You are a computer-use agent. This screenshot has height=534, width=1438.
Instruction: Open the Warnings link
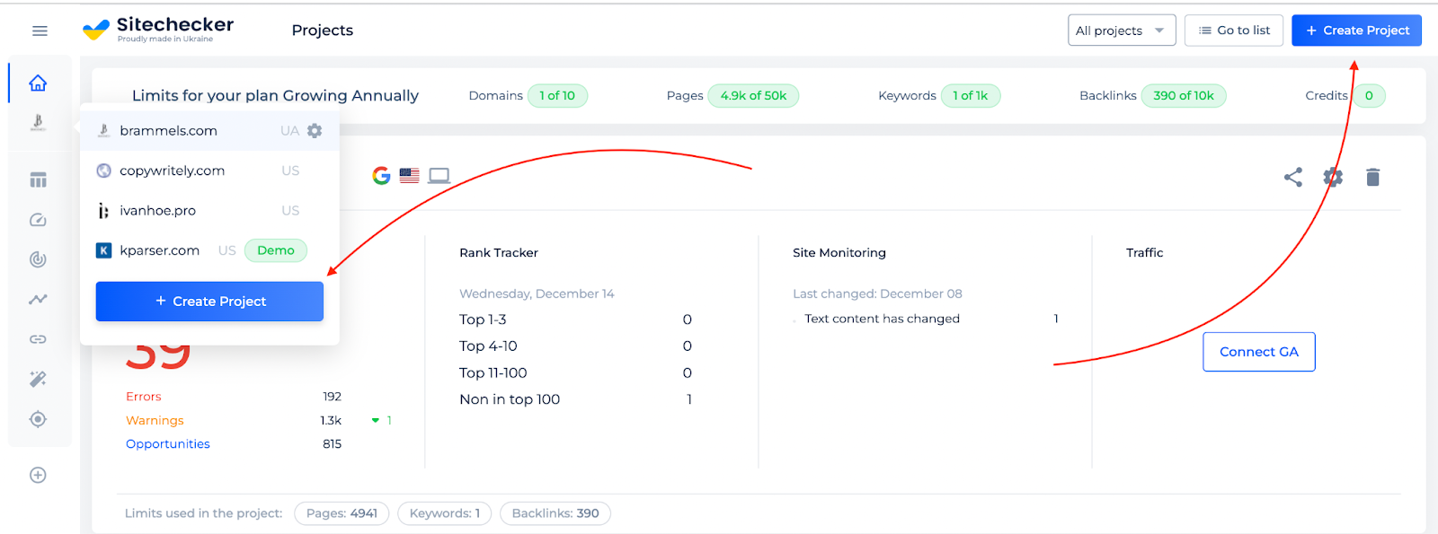coord(155,420)
